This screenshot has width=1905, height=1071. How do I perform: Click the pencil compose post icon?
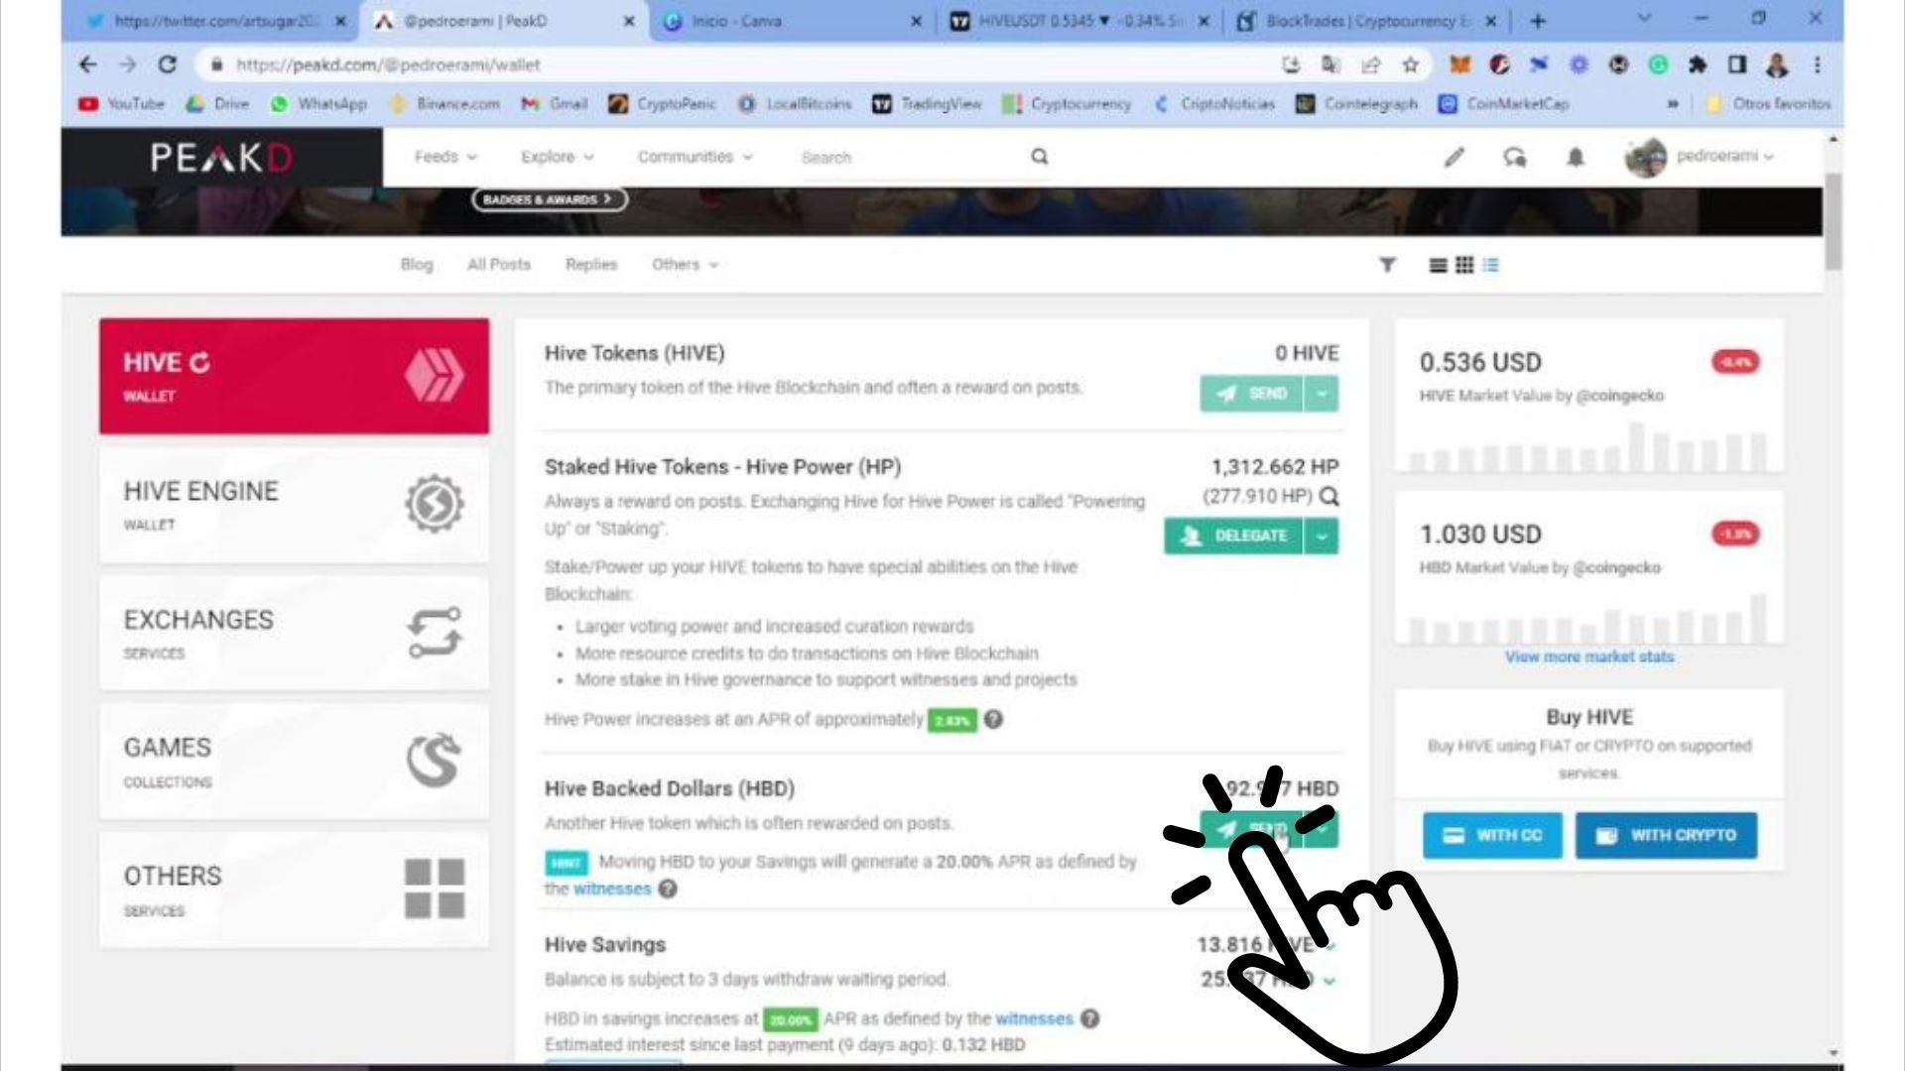point(1455,157)
